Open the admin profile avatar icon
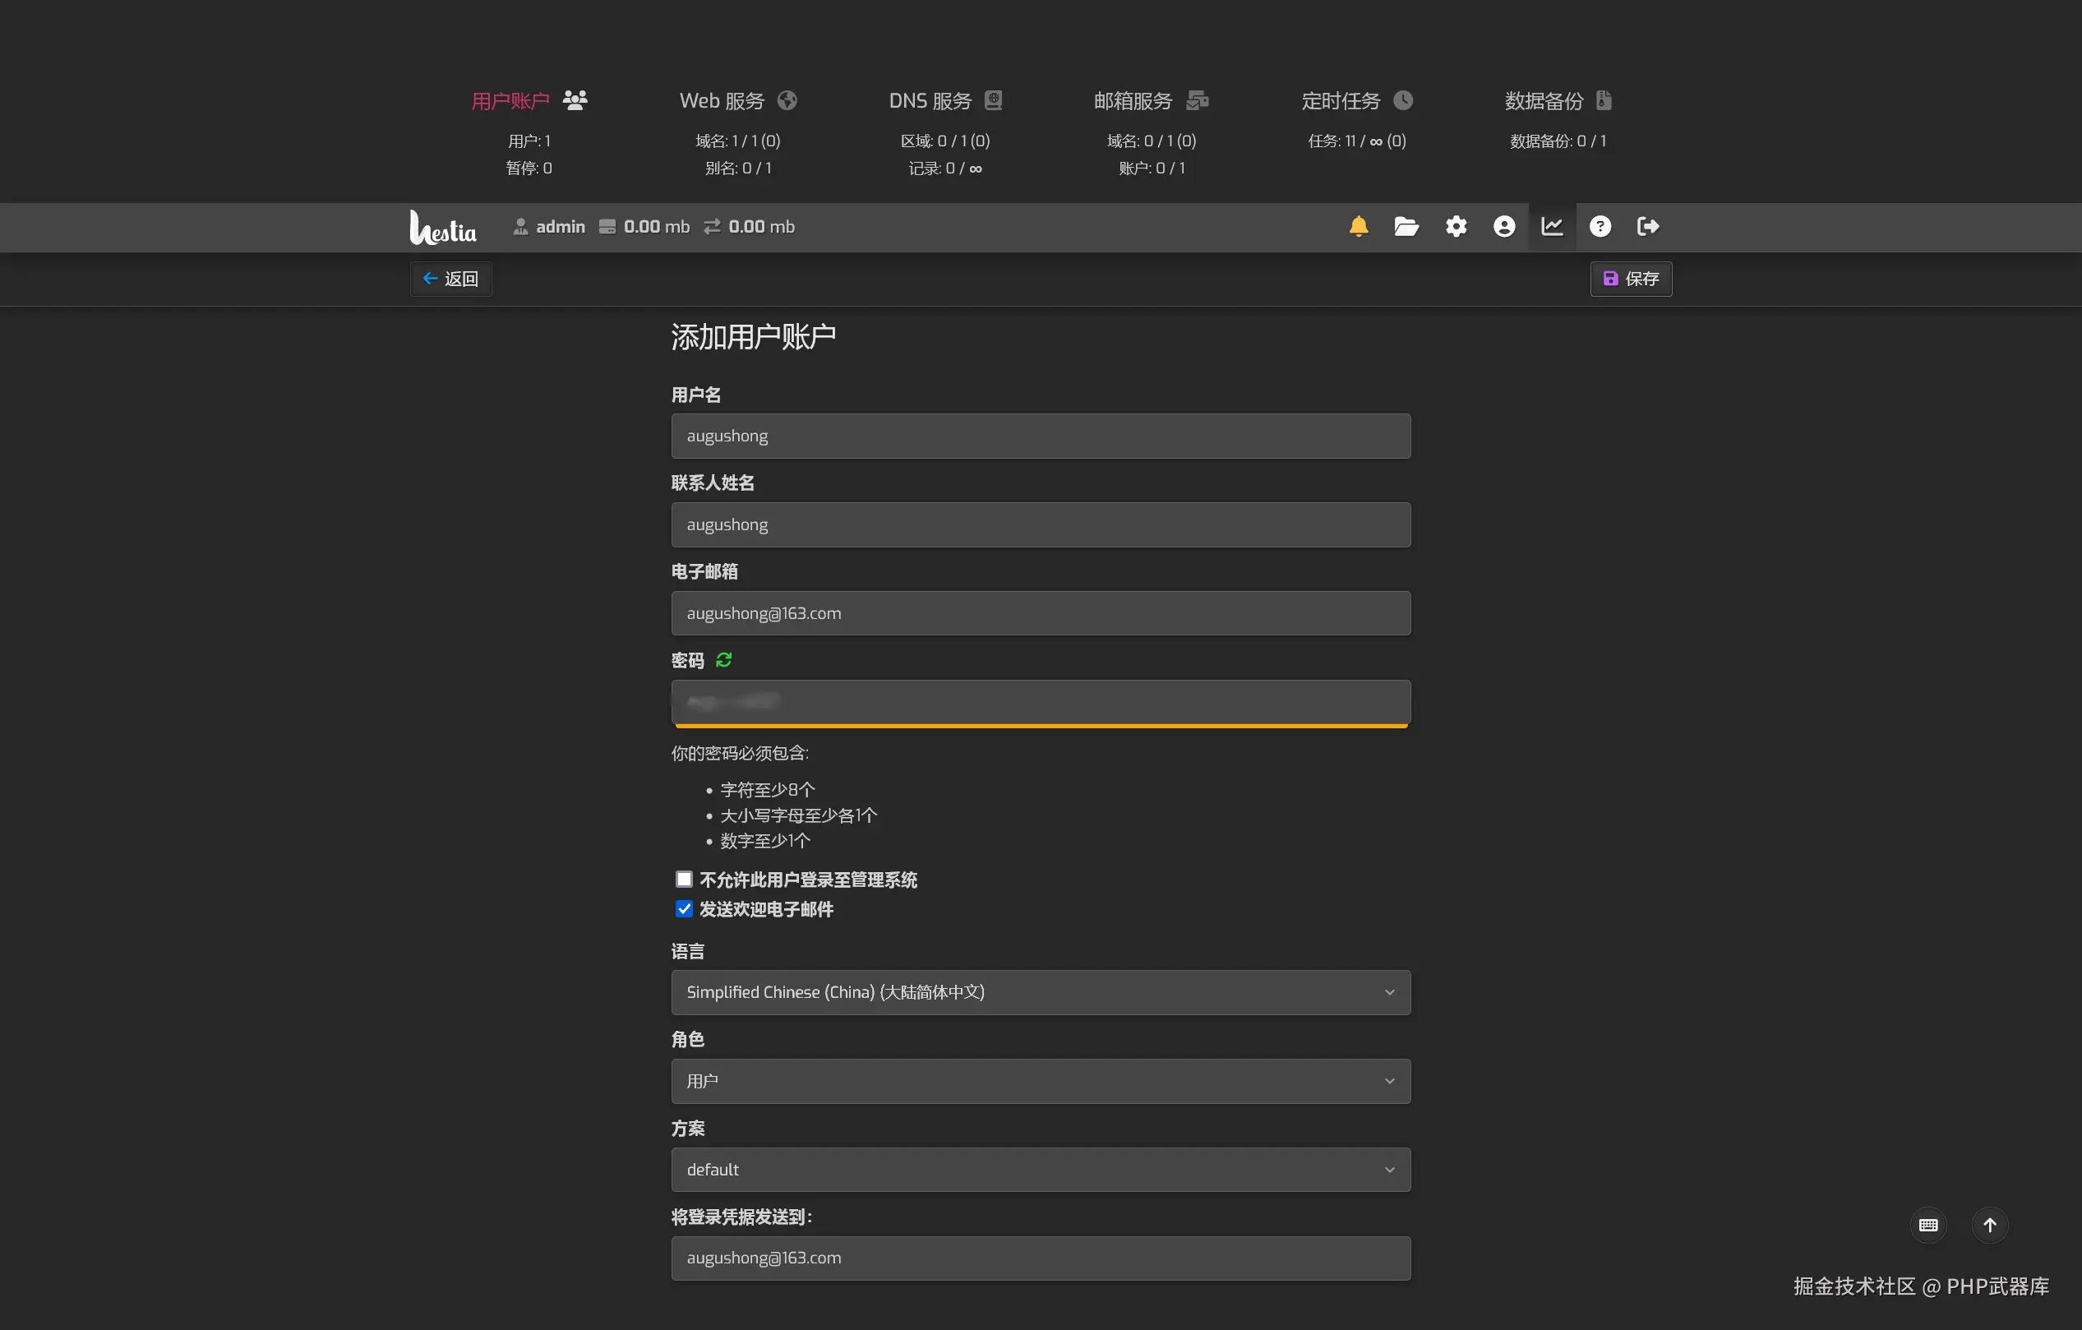The image size is (2082, 1330). tap(1503, 227)
